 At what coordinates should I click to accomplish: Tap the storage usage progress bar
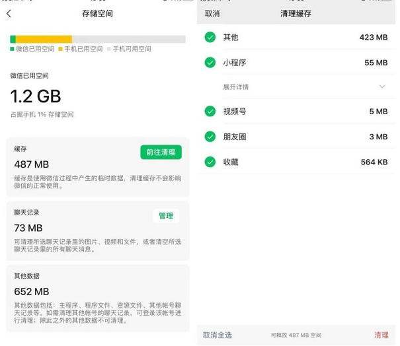coord(98,39)
